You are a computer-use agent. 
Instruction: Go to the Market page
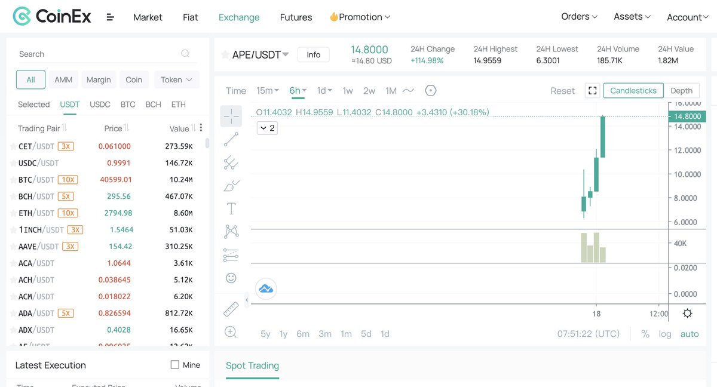coord(148,17)
